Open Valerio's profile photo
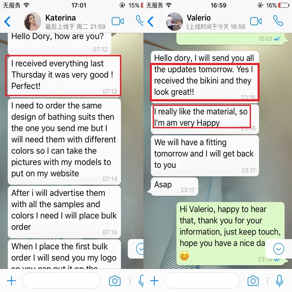This screenshot has height=292, width=292. (174, 22)
